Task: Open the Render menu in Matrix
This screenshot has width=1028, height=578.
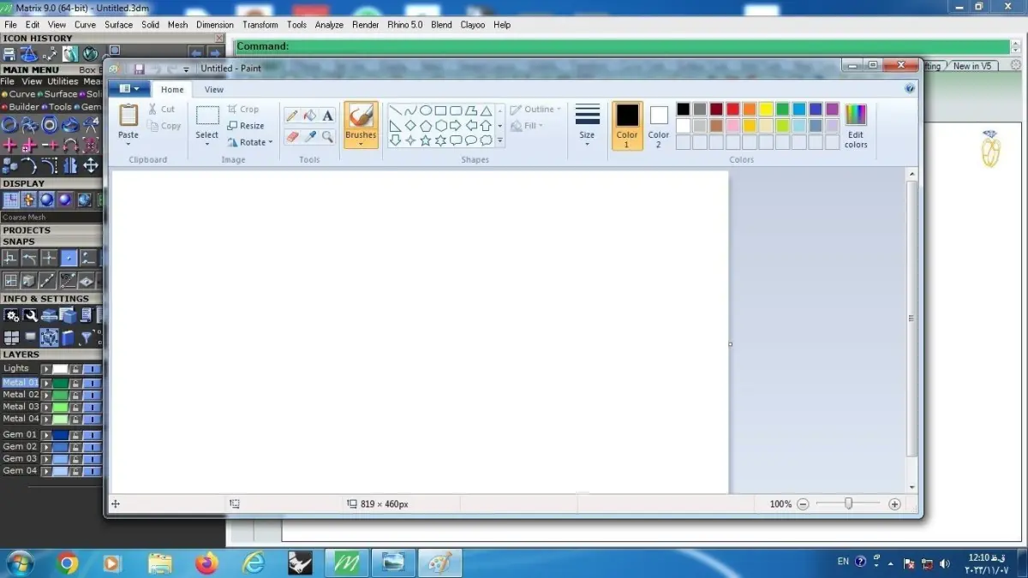Action: [366, 25]
